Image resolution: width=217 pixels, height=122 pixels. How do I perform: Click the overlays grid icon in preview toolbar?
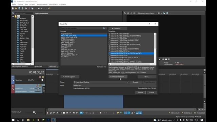[x=159, y=13]
